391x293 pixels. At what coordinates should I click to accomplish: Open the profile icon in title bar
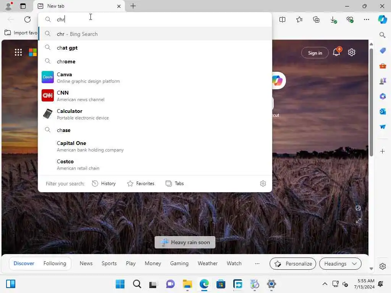[x=8, y=6]
